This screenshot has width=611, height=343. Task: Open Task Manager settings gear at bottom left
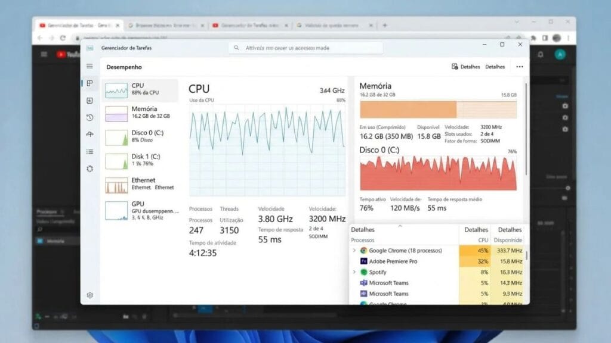click(x=90, y=295)
